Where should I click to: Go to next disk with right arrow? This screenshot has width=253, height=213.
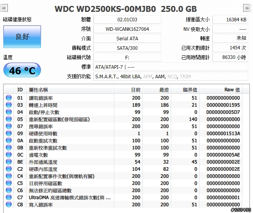tap(247, 8)
